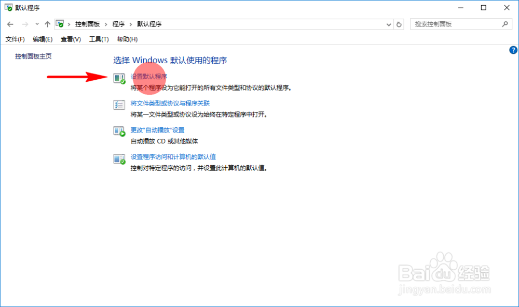Open 控制面板主页 link in sidebar
Viewport: 519px width, 307px height.
tap(33, 56)
